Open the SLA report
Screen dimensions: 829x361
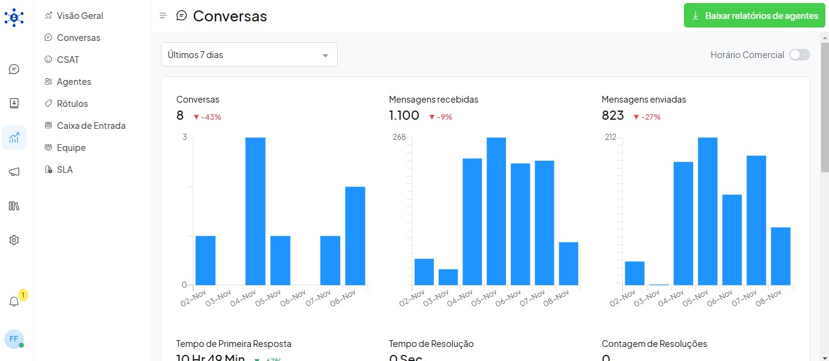[x=64, y=170]
